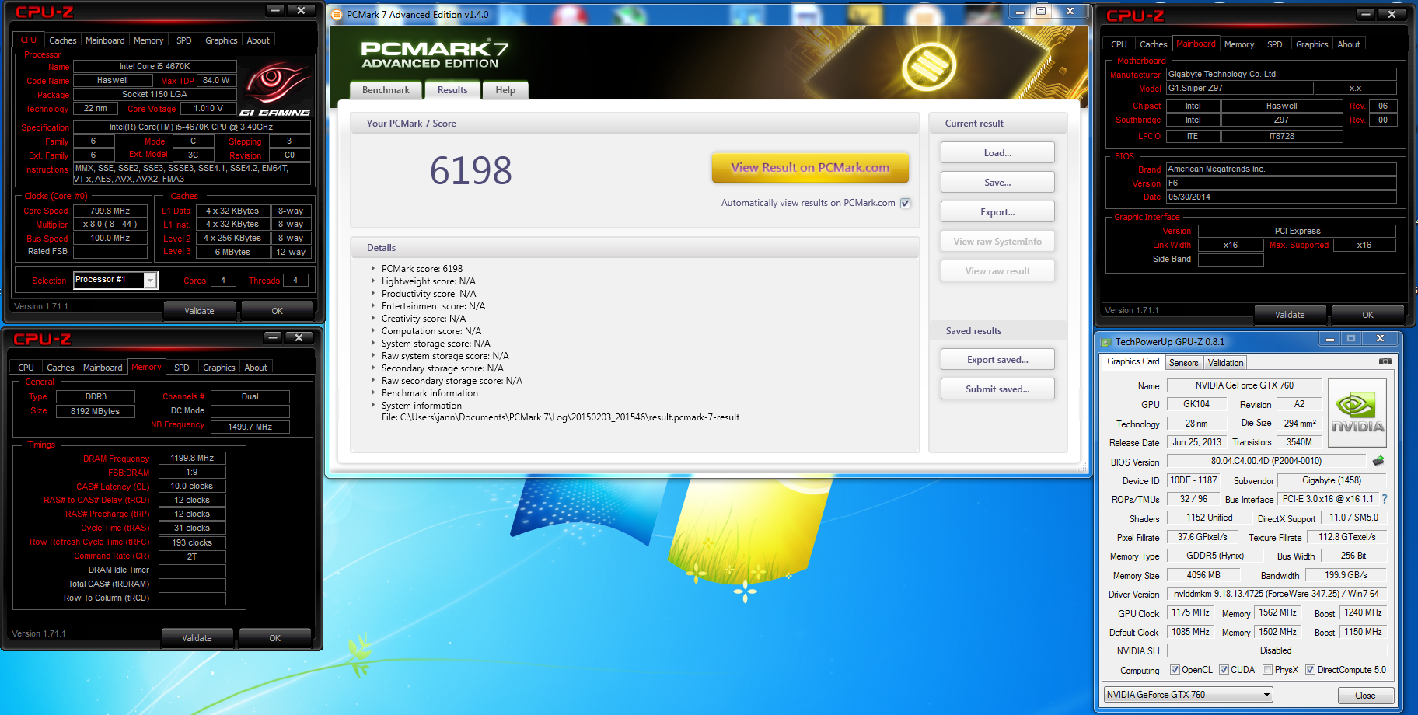Minimize the CPU-Z Memory window
The image size is (1418, 715).
pyautogui.click(x=273, y=337)
